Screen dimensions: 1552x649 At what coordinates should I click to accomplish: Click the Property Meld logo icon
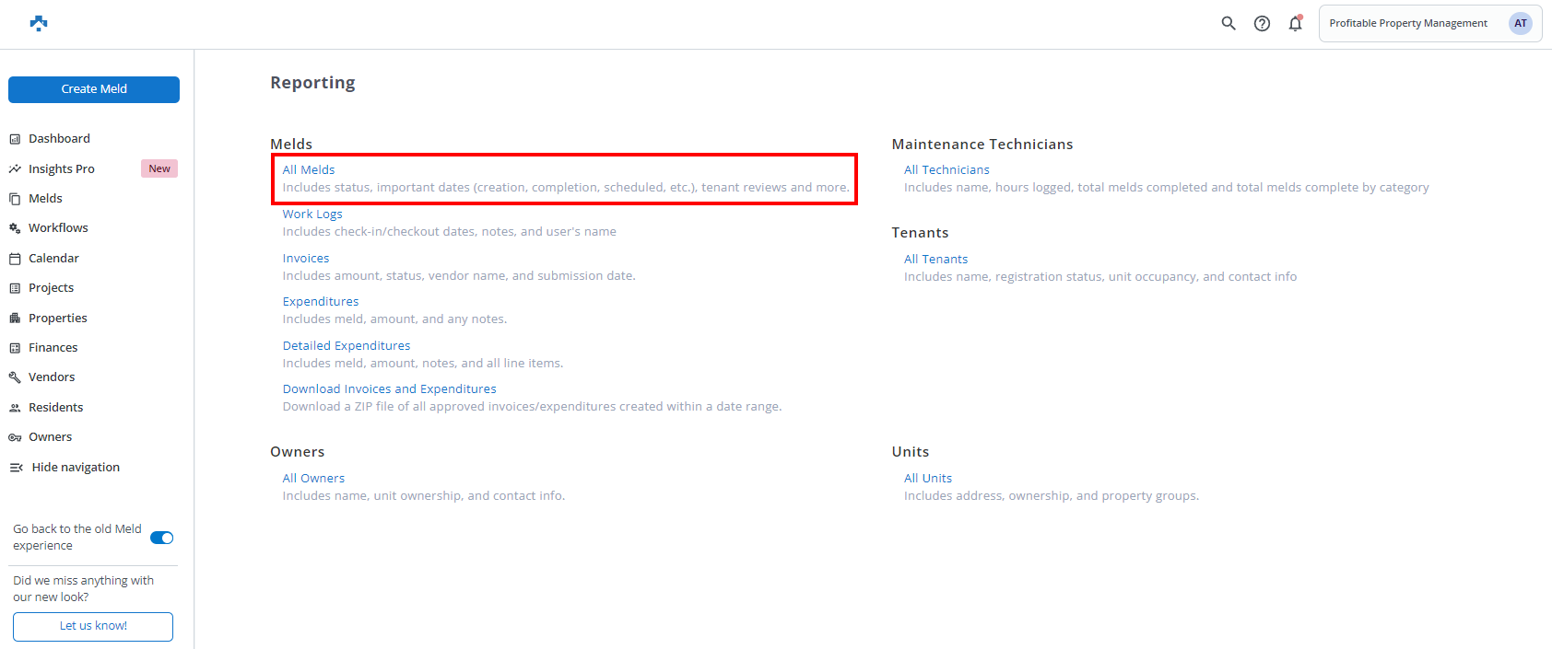tap(39, 23)
